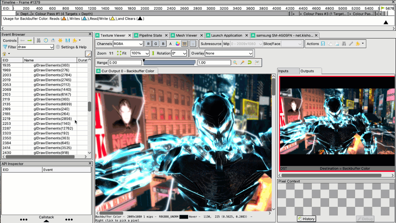
Task: Click the save texture icon in Actions
Action: tap(323, 44)
